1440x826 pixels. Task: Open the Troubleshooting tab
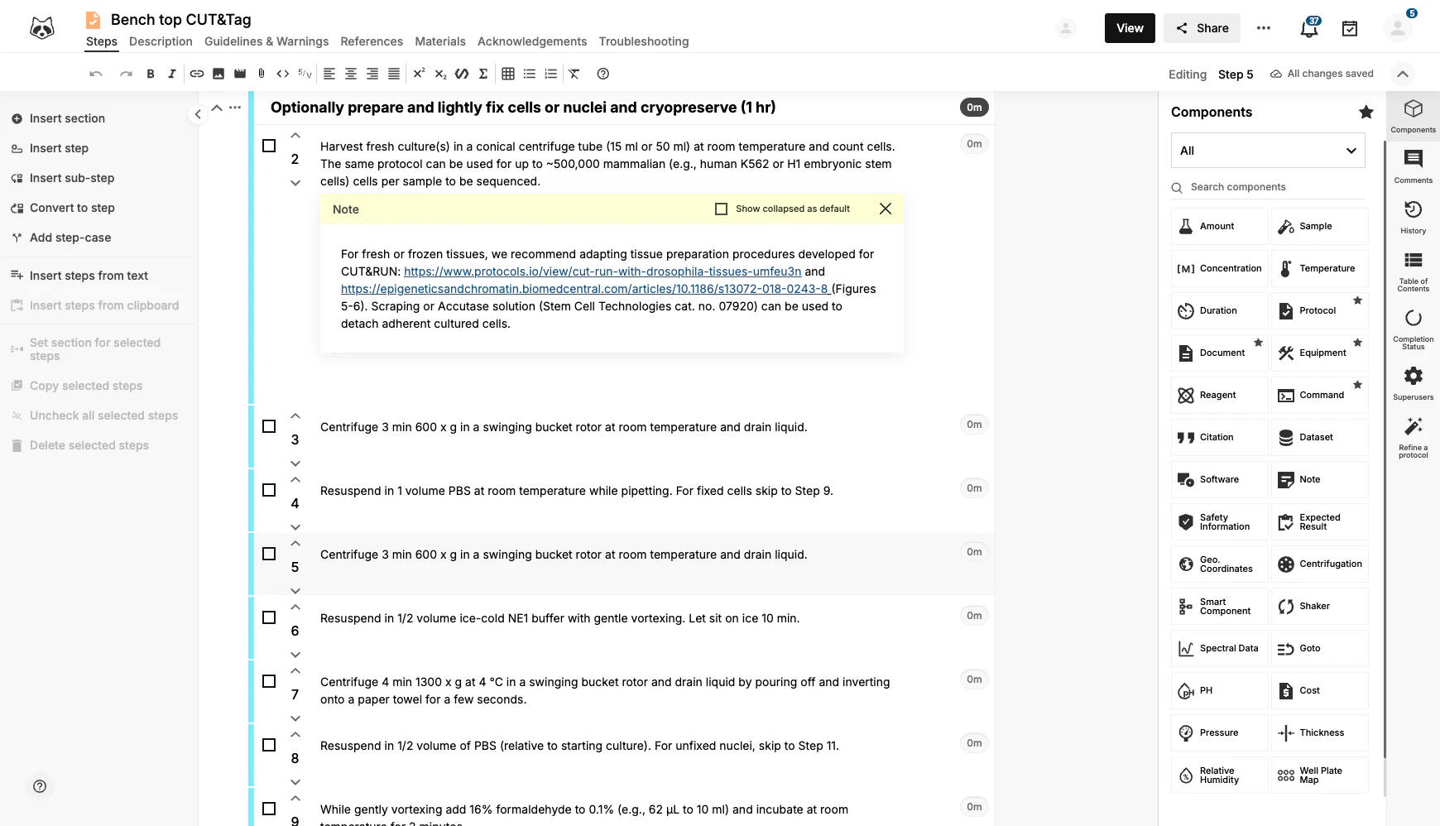coord(644,41)
